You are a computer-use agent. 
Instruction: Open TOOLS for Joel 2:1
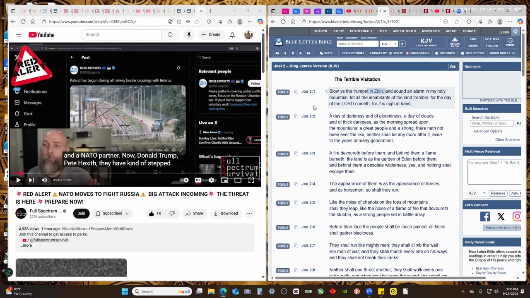[283, 92]
